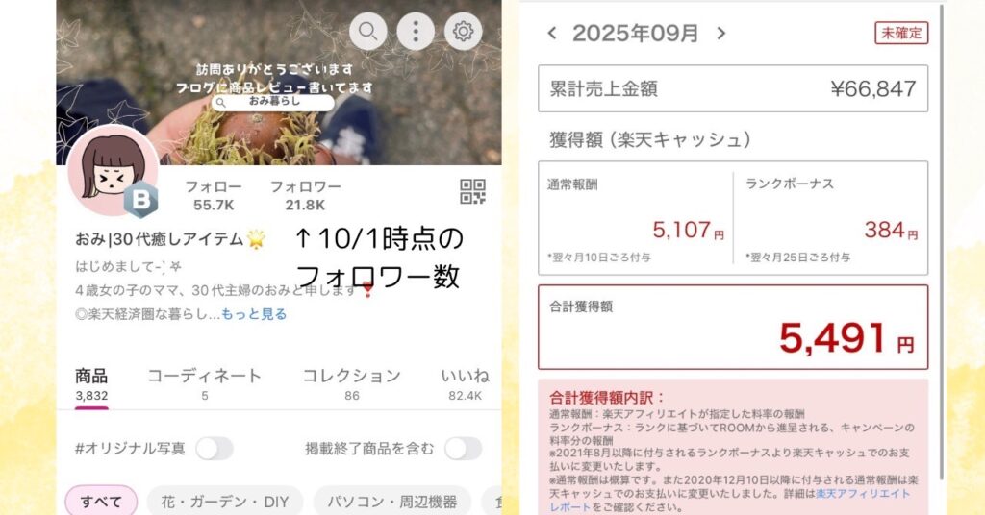
Task: Select the すべて category chip
Action: (101, 502)
